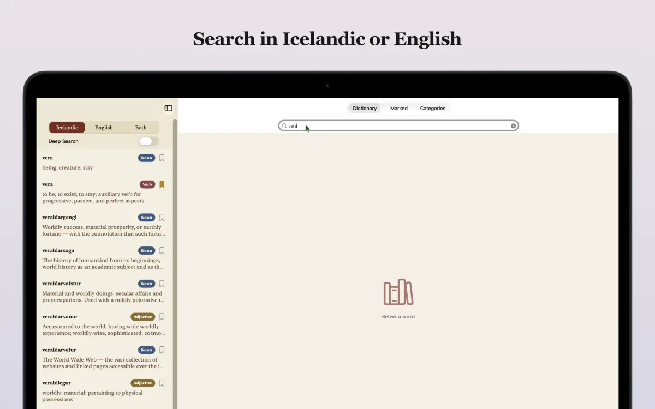Image resolution: width=655 pixels, height=409 pixels.
Task: Click the magnifying glass search icon
Action: pos(284,126)
